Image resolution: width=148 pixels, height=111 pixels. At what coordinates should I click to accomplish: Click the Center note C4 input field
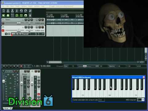(x=101, y=100)
